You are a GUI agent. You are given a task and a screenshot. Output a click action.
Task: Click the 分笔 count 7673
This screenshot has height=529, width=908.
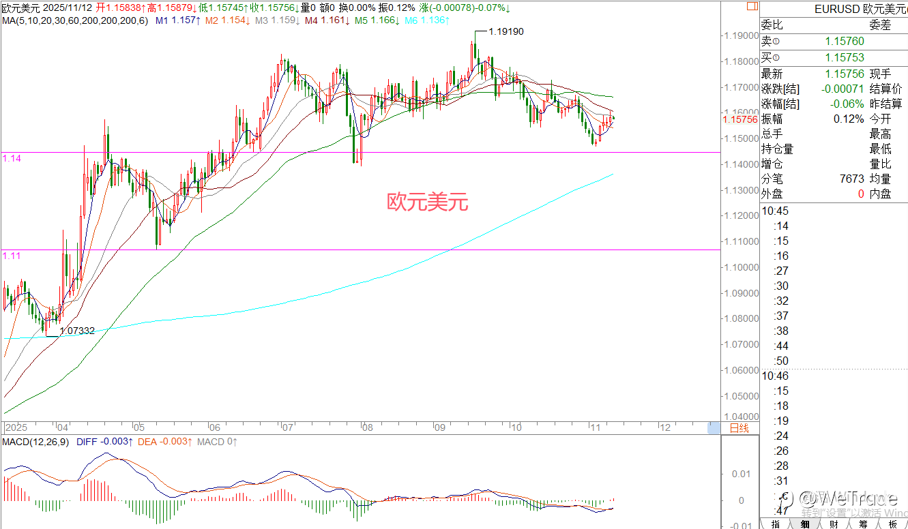852,179
